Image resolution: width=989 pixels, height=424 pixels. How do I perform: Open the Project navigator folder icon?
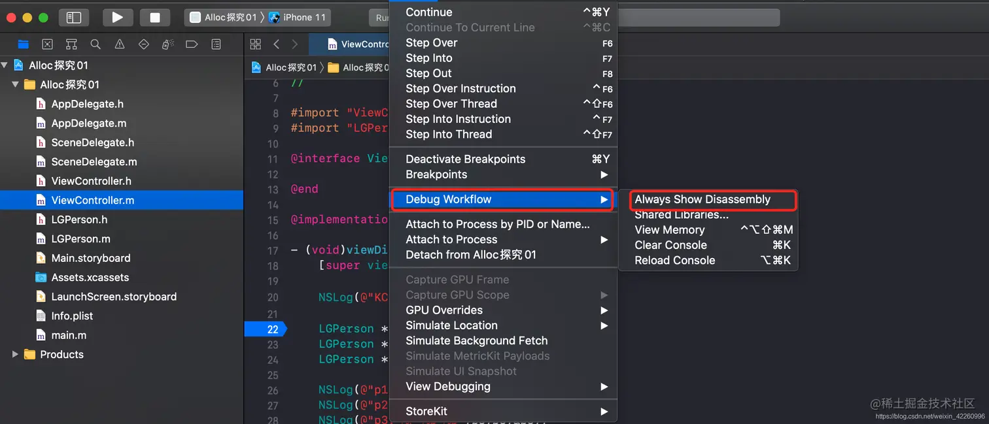tap(24, 44)
